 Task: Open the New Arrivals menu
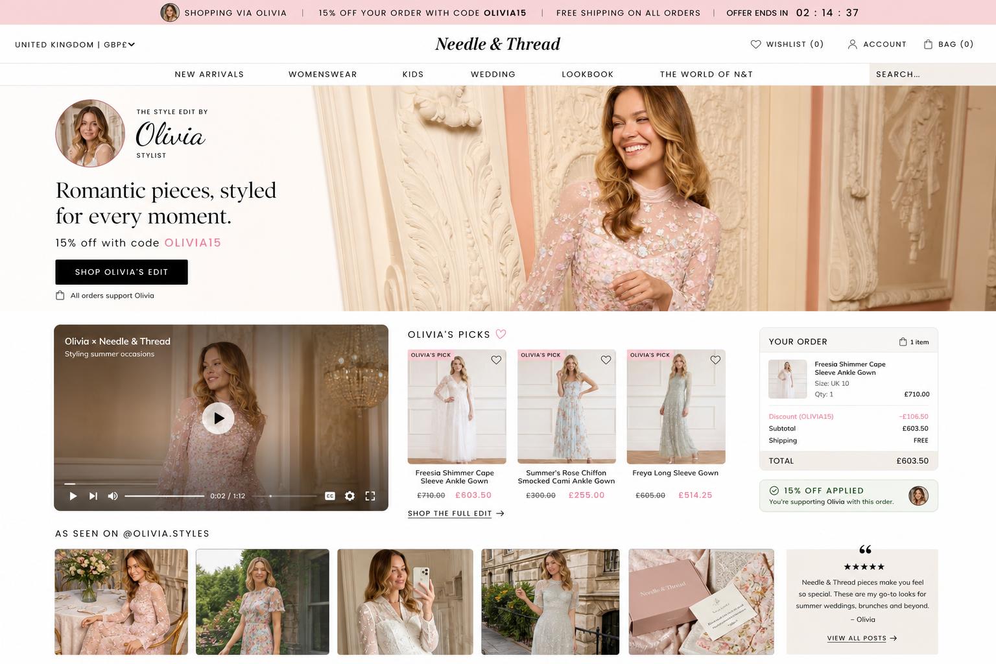pos(209,75)
